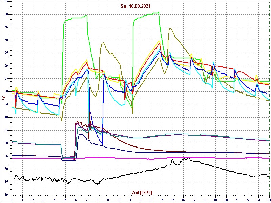Select hour 12 on the time axis
Viewport: 271px width, 203px height.
pyautogui.click(x=140, y=200)
